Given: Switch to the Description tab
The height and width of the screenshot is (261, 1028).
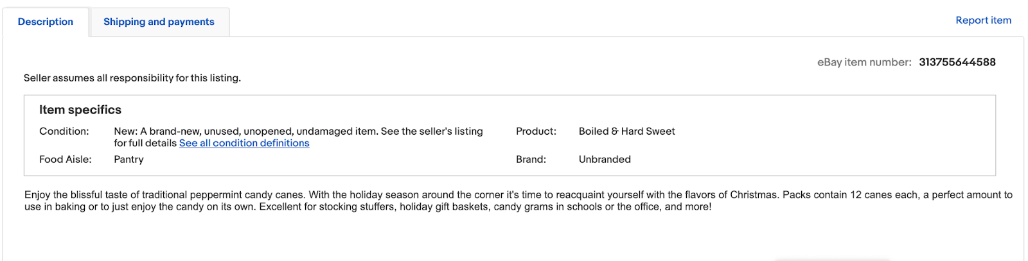Looking at the screenshot, I should [46, 22].
